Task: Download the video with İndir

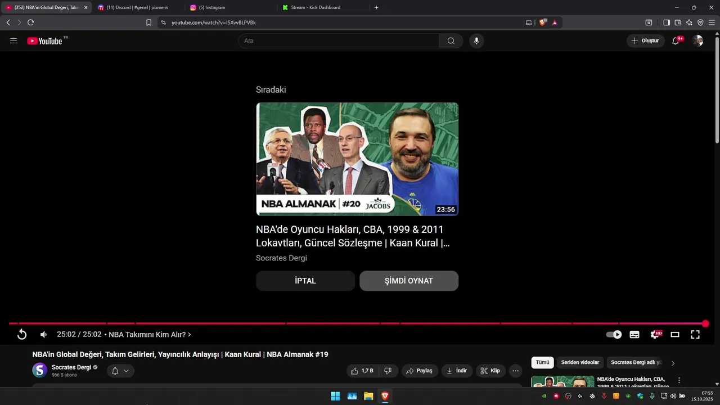Action: click(x=457, y=371)
